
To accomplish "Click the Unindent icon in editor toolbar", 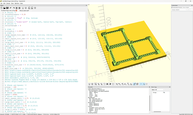I will (17, 8).
